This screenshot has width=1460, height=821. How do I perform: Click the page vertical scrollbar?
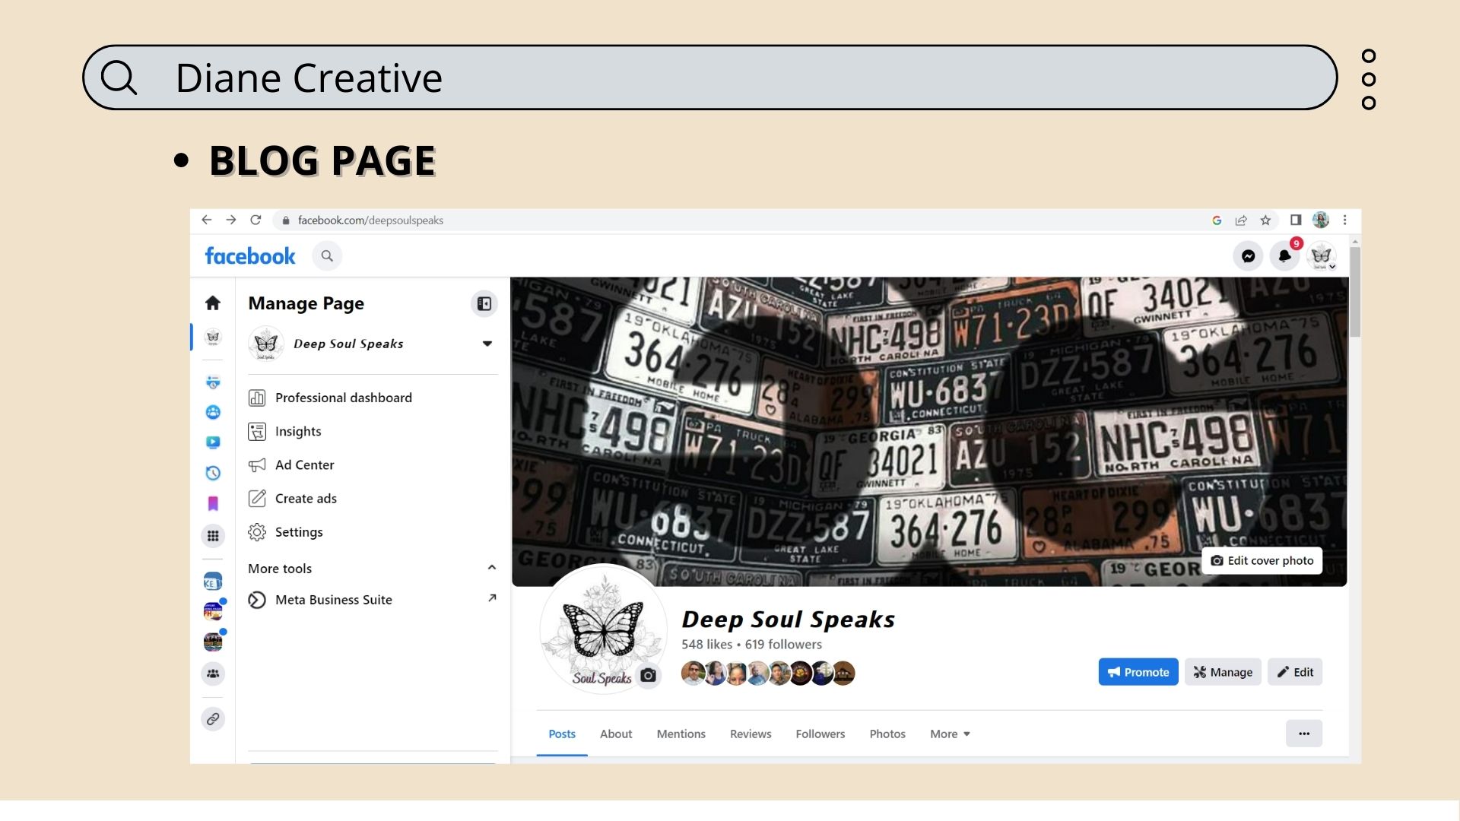pyautogui.click(x=1355, y=292)
